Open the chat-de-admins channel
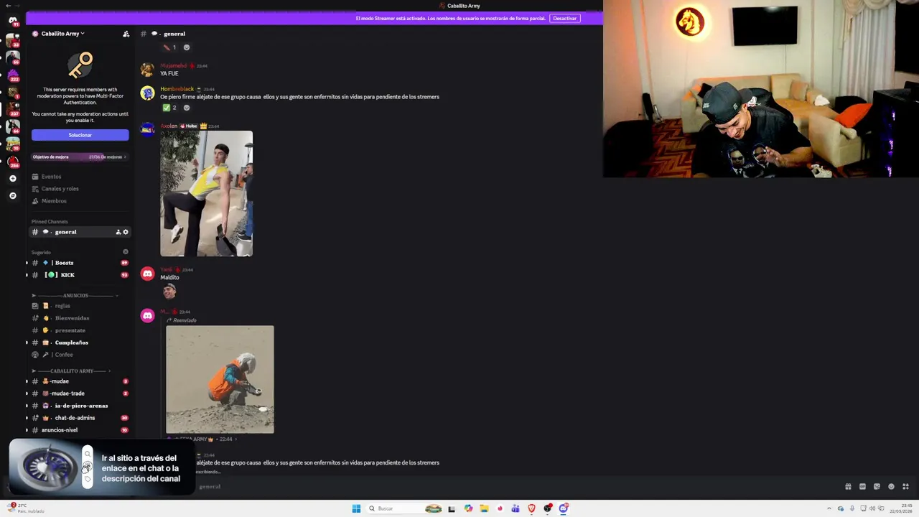919x517 pixels. (x=79, y=418)
